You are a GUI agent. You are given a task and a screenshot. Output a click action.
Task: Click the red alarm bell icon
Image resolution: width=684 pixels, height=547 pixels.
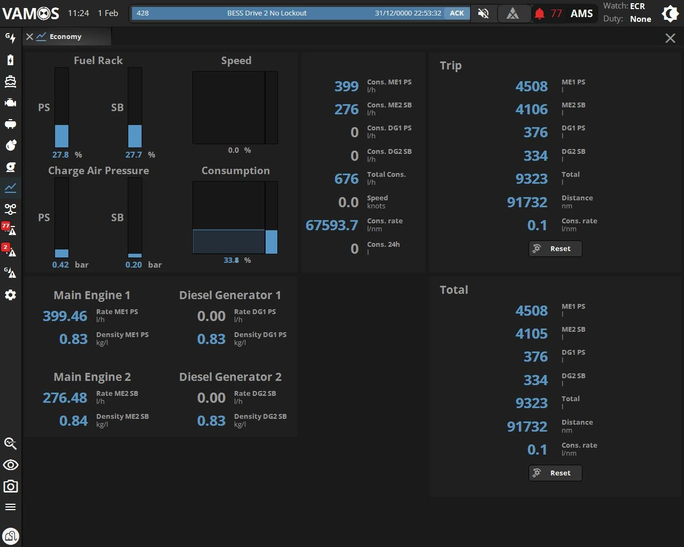point(540,13)
